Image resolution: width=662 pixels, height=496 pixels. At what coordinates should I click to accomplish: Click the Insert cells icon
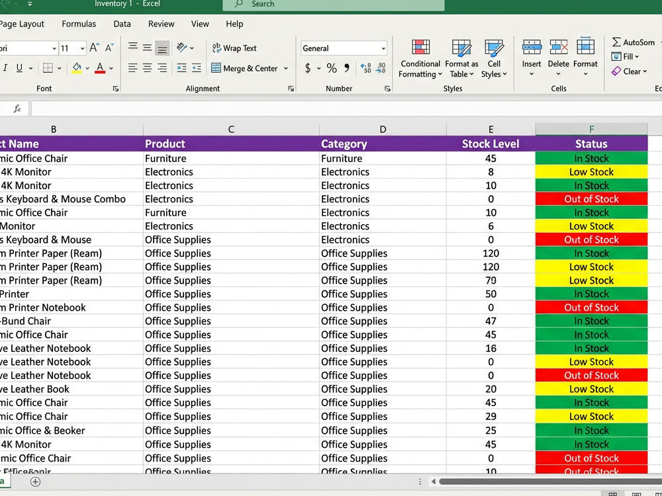click(x=532, y=47)
